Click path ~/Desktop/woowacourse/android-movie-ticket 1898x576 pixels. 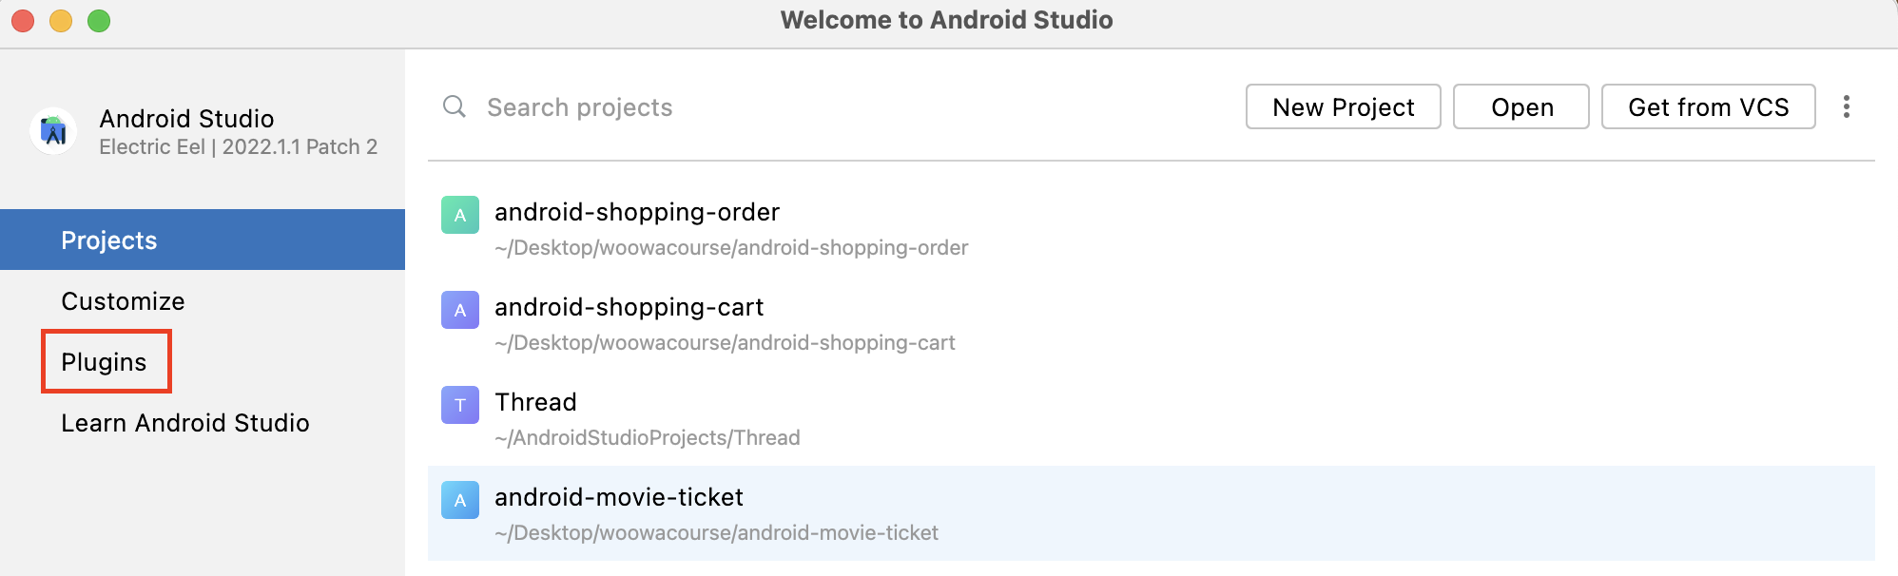(x=716, y=533)
